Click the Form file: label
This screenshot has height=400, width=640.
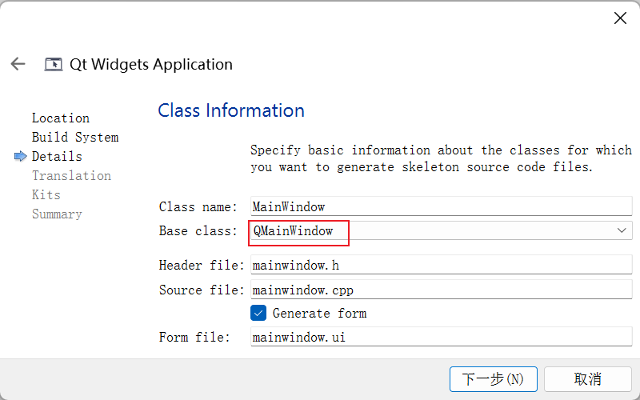(x=194, y=337)
